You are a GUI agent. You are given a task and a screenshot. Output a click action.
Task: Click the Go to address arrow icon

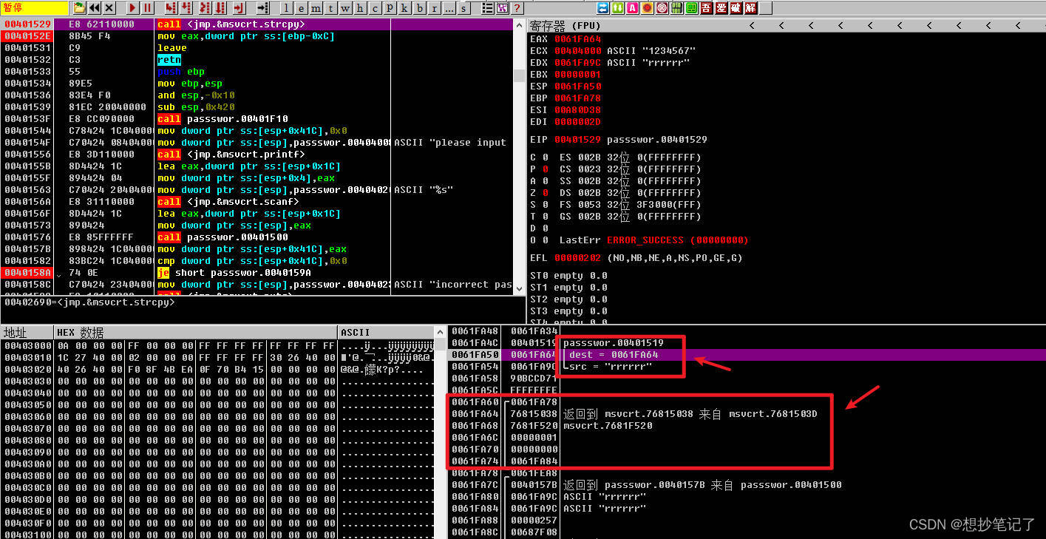pos(262,8)
